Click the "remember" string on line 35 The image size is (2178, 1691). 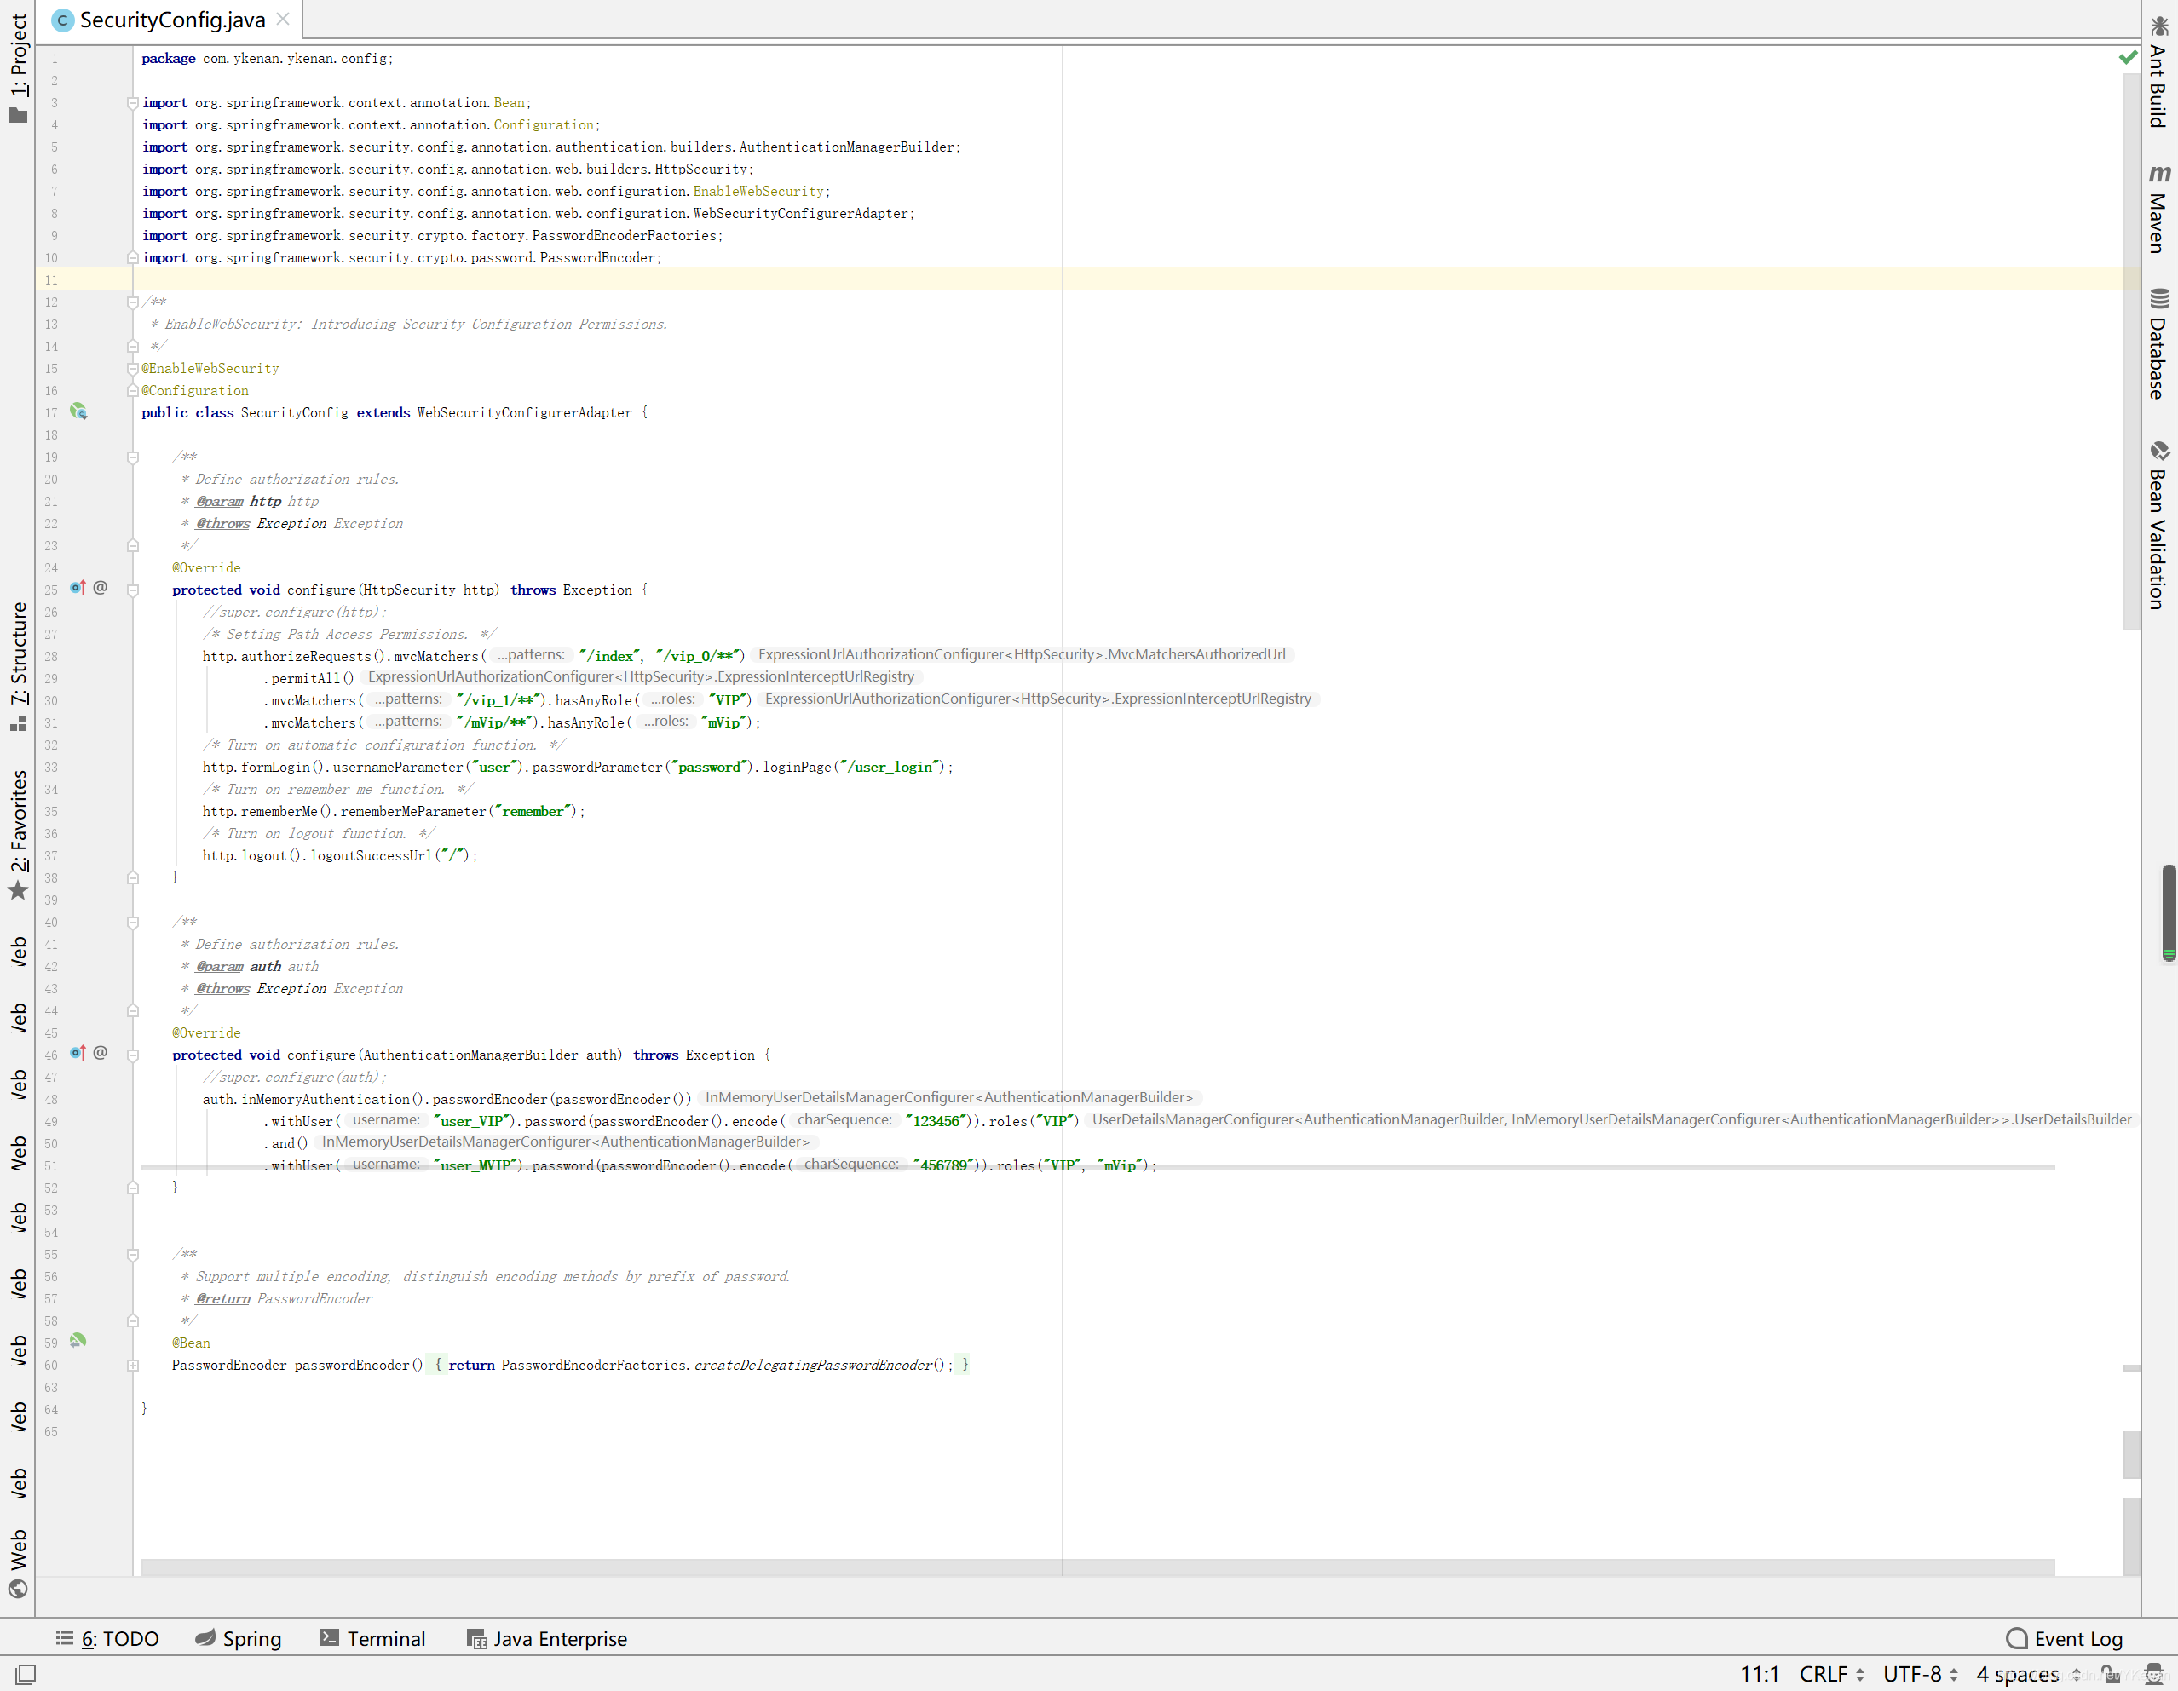pos(533,812)
